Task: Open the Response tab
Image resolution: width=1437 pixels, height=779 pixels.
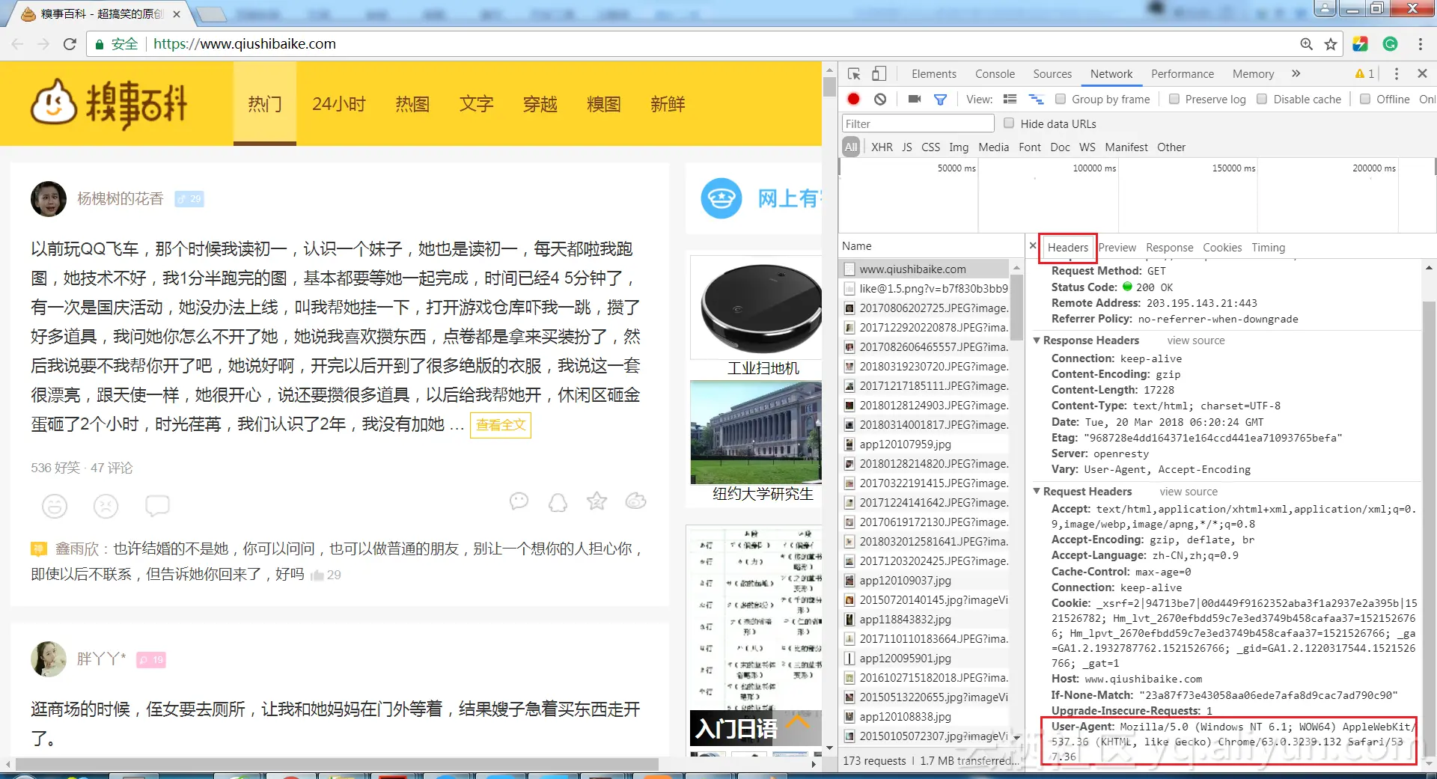Action: (x=1170, y=247)
